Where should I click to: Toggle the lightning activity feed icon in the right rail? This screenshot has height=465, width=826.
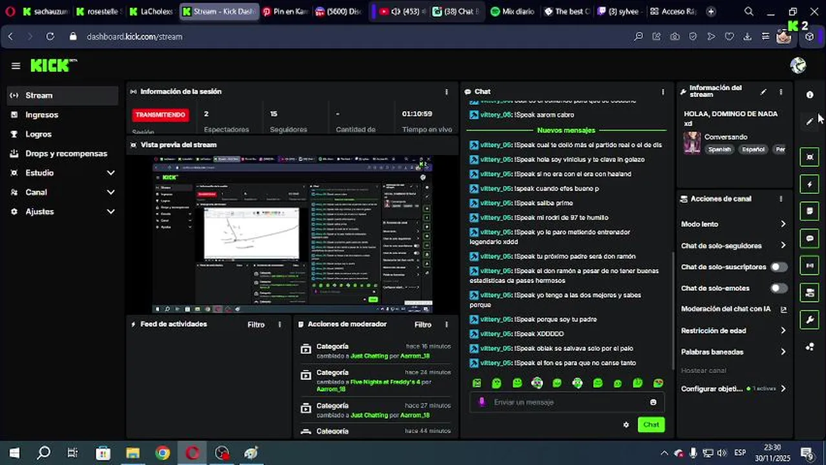tap(810, 184)
